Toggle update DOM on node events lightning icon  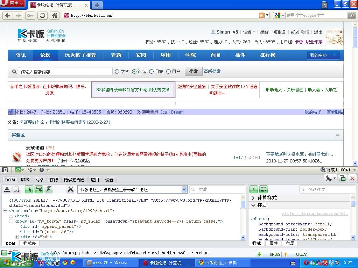pos(48,189)
